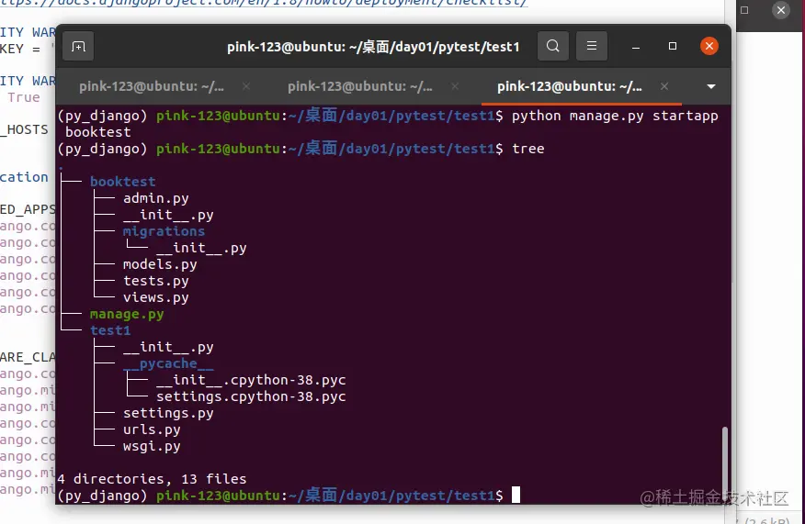Click the 'python manage.py startapp' command text
The width and height of the screenshot is (805, 524).
(615, 116)
